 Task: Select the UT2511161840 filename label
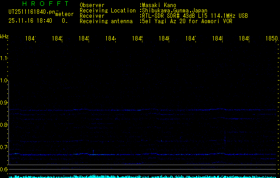(31, 12)
